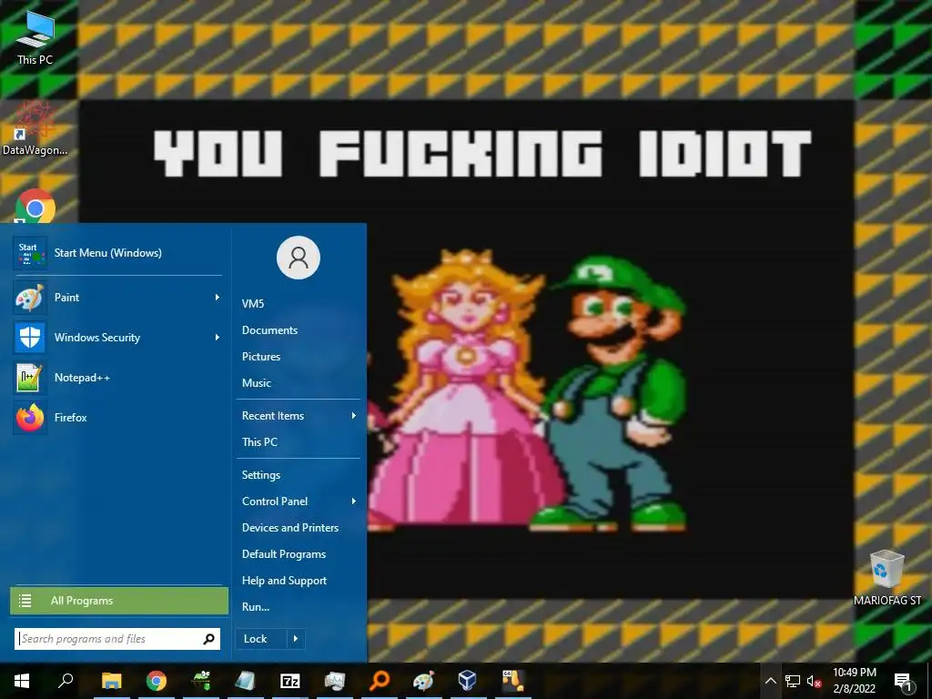Click the Paint palette icon in start menu
This screenshot has width=932, height=699.
[x=30, y=298]
